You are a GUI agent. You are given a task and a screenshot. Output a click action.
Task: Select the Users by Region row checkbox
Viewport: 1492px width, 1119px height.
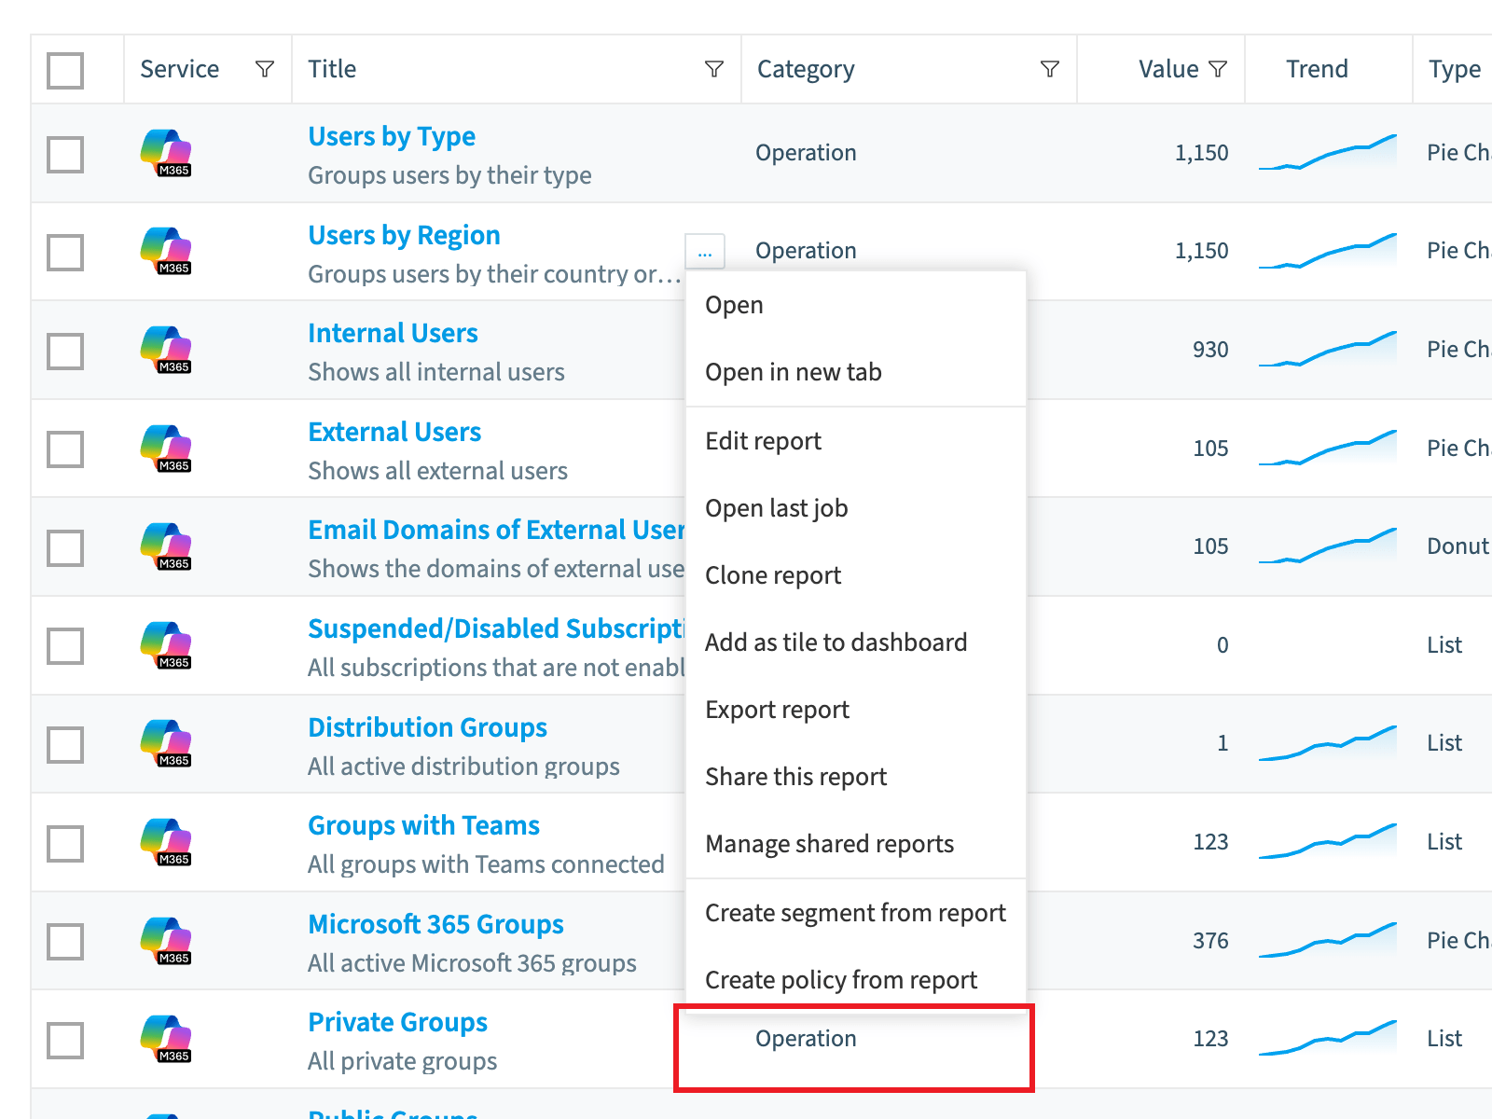pyautogui.click(x=65, y=253)
